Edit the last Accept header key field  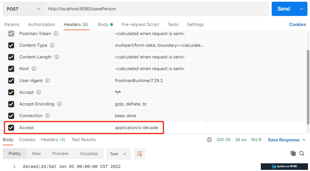point(64,128)
